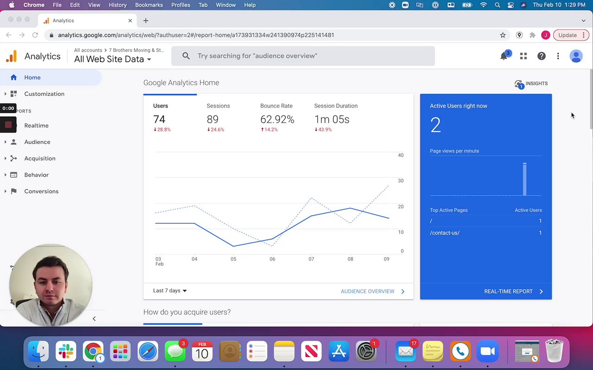Open the notifications bell icon
Viewport: 593px width, 370px height.
click(504, 56)
